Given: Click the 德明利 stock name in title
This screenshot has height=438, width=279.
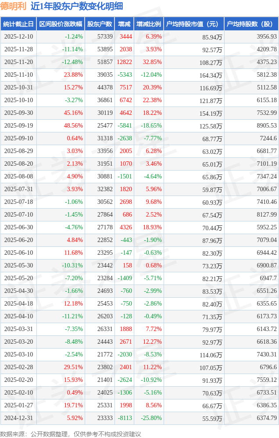Looking at the screenshot, I should pos(13,6).
